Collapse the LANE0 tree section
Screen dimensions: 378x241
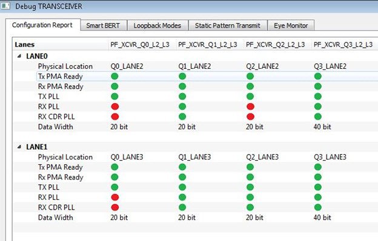coord(19,56)
